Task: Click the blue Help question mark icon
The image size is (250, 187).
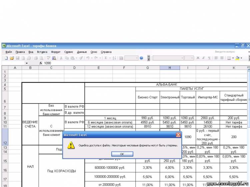Action: coord(141,58)
